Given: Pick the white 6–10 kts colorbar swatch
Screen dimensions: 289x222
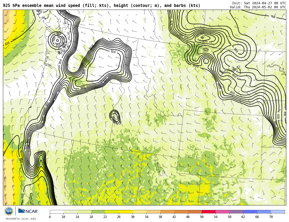Looking at the screenshot, I should coord(56,212).
